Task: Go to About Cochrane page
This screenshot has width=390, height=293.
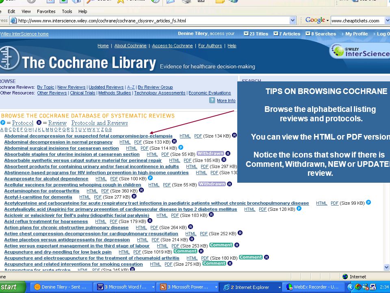Action: pyautogui.click(x=130, y=46)
